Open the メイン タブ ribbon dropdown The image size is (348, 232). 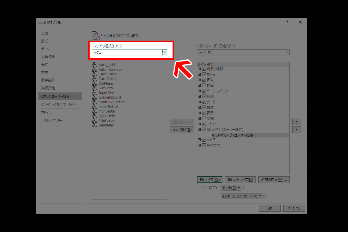pos(243,52)
